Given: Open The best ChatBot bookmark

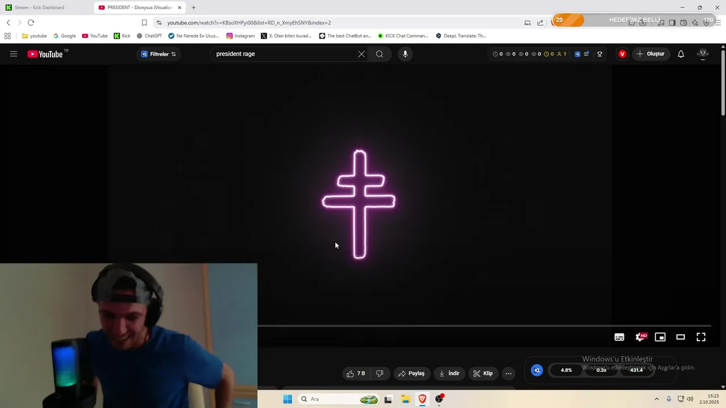Looking at the screenshot, I should point(345,36).
